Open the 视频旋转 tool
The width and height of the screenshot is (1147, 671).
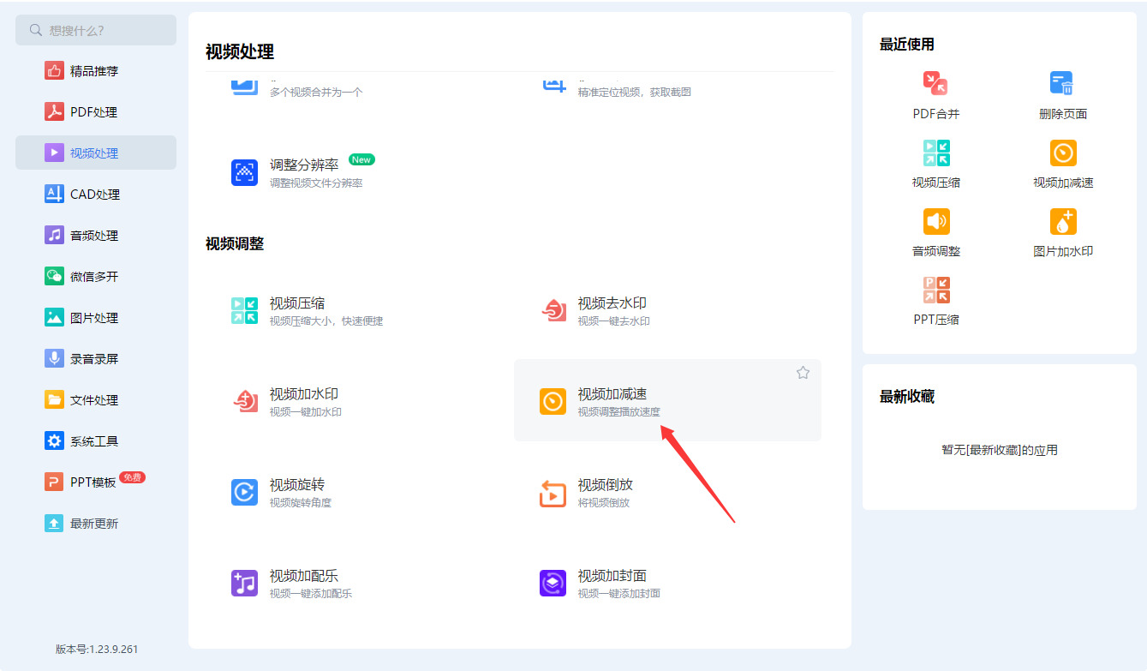click(x=359, y=492)
